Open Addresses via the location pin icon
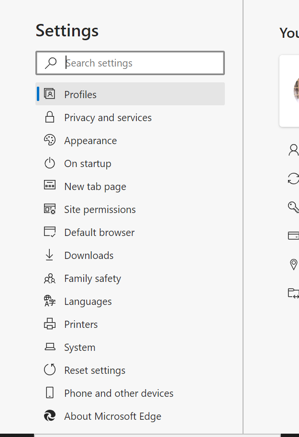The height and width of the screenshot is (437, 299). point(293,264)
